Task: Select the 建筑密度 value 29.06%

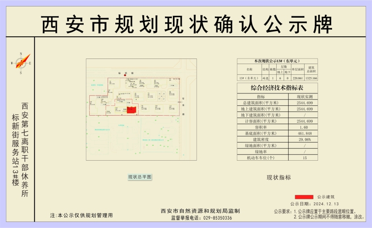Action: pos(304,139)
